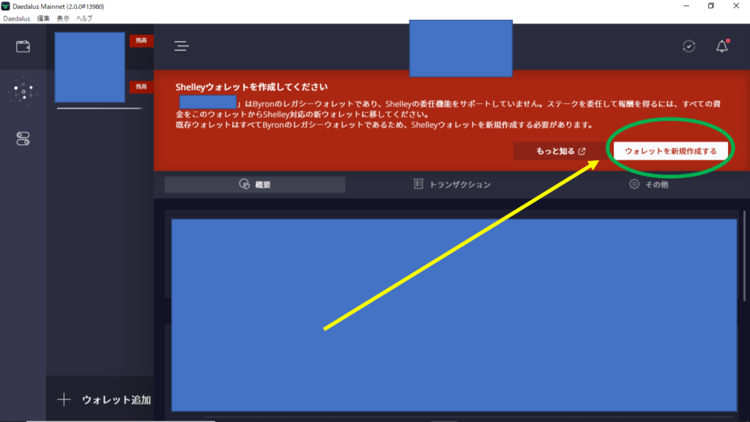Click the Shelleyウォレットを作成してください heading
Image resolution: width=750 pixels, height=422 pixels.
252,87
